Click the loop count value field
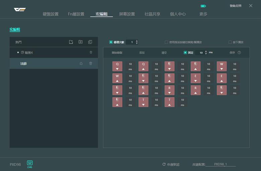This screenshot has width=261, height=171. tap(131, 42)
